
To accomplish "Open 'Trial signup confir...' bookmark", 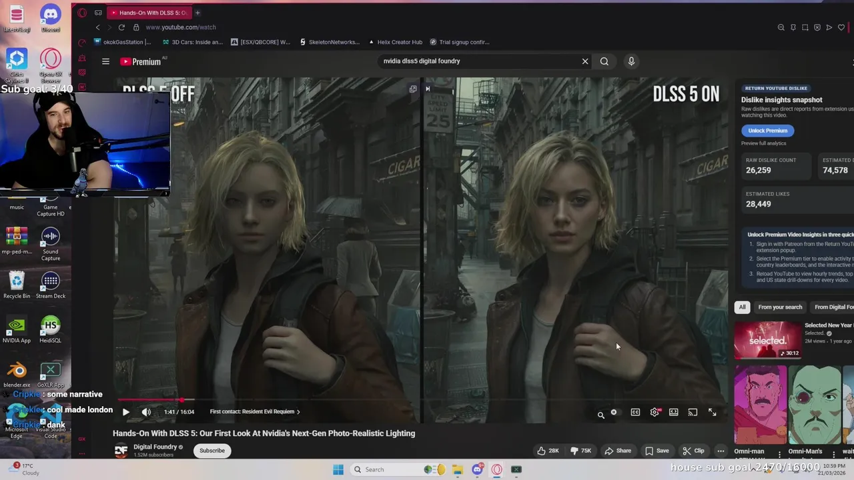I will click(460, 42).
